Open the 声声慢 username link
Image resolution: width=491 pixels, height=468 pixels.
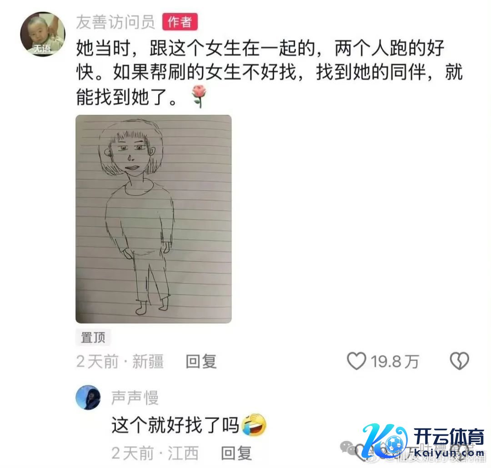pyautogui.click(x=135, y=398)
